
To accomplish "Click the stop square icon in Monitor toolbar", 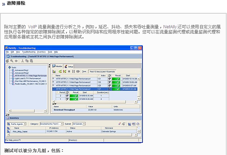I will pyautogui.click(x=69, y=71).
